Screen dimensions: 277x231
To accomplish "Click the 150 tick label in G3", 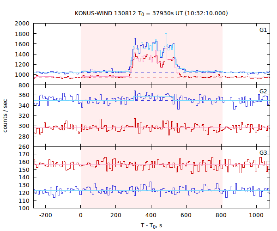I will (x=24, y=170).
